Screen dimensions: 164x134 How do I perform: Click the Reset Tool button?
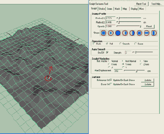coord(141,4)
